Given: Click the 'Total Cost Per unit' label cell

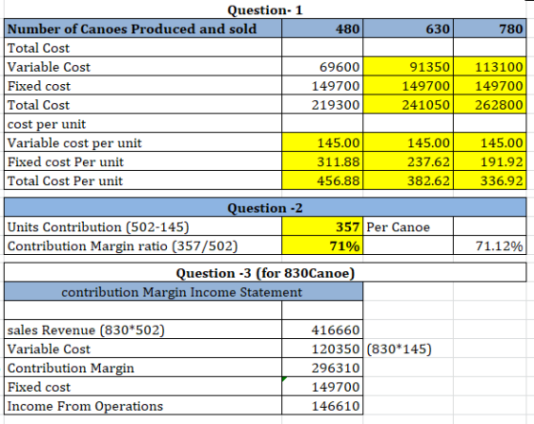Looking at the screenshot, I should [143, 180].
